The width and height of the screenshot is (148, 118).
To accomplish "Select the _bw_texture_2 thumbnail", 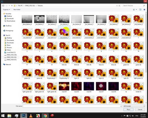I will click(x=52, y=19).
